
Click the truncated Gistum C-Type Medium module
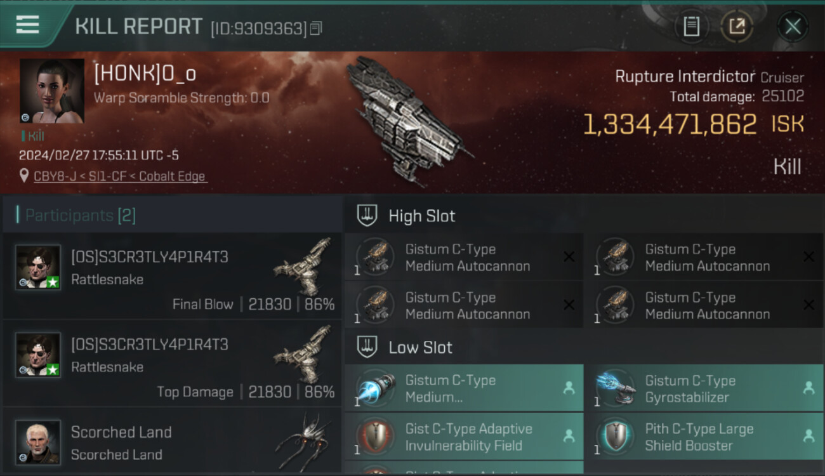[464, 388]
